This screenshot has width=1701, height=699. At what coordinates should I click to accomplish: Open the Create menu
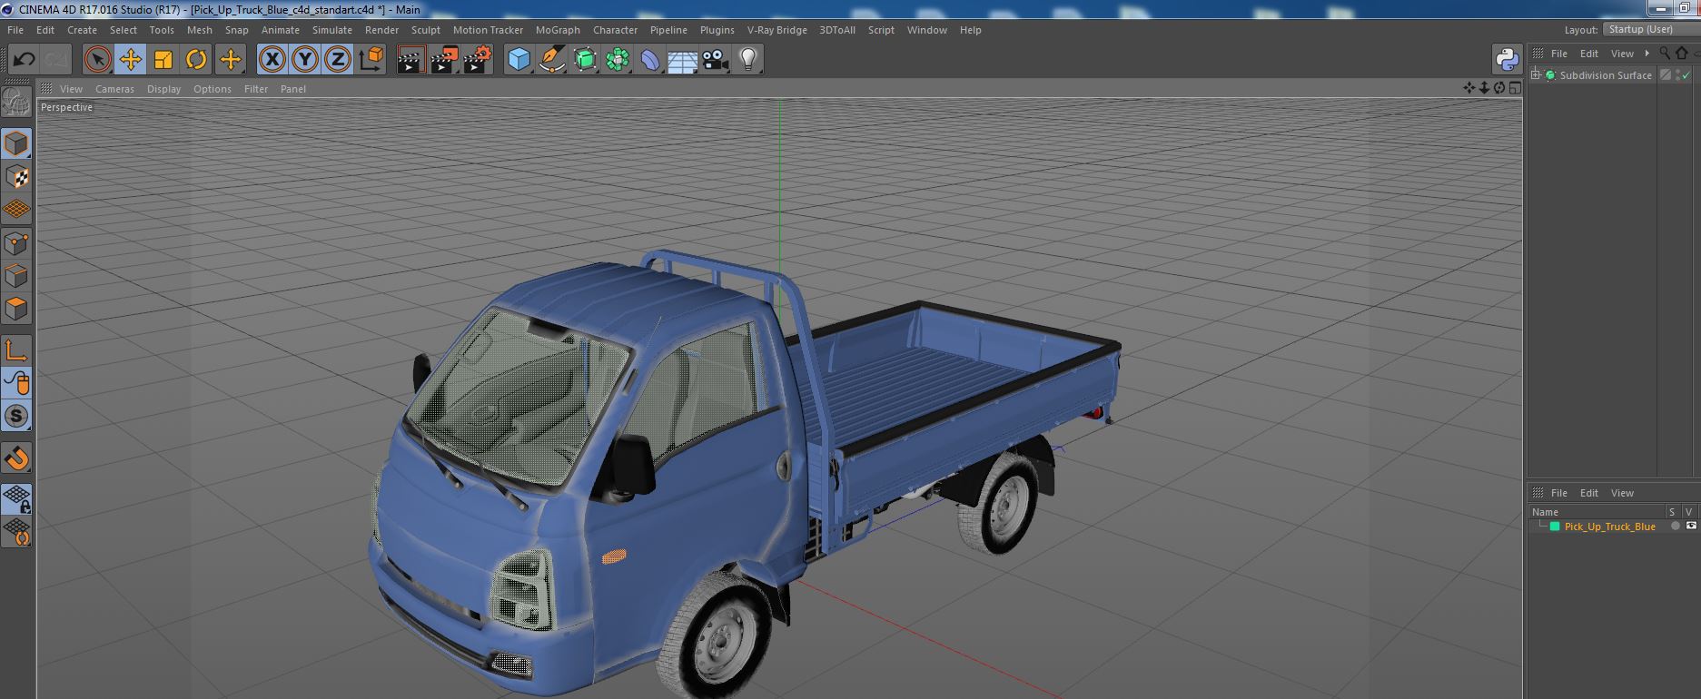82,30
